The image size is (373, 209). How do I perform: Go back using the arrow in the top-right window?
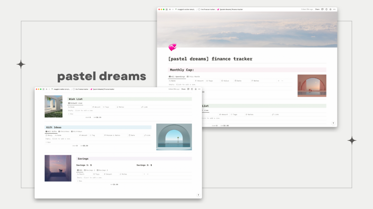tap(170, 10)
